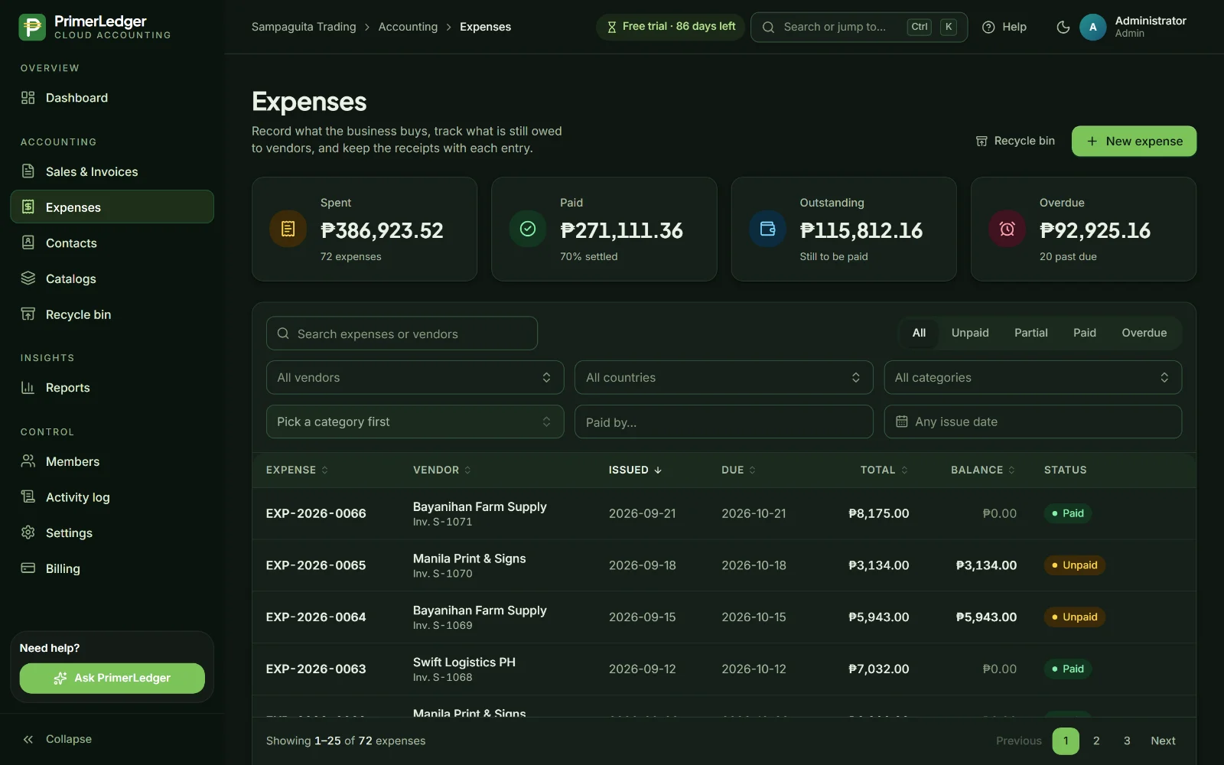This screenshot has width=1224, height=765.
Task: Open Recycle bin in sidebar
Action: point(112,314)
